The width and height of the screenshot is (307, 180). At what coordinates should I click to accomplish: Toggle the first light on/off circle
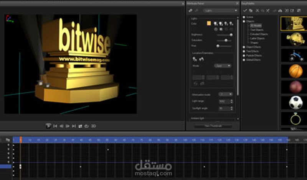click(x=216, y=29)
